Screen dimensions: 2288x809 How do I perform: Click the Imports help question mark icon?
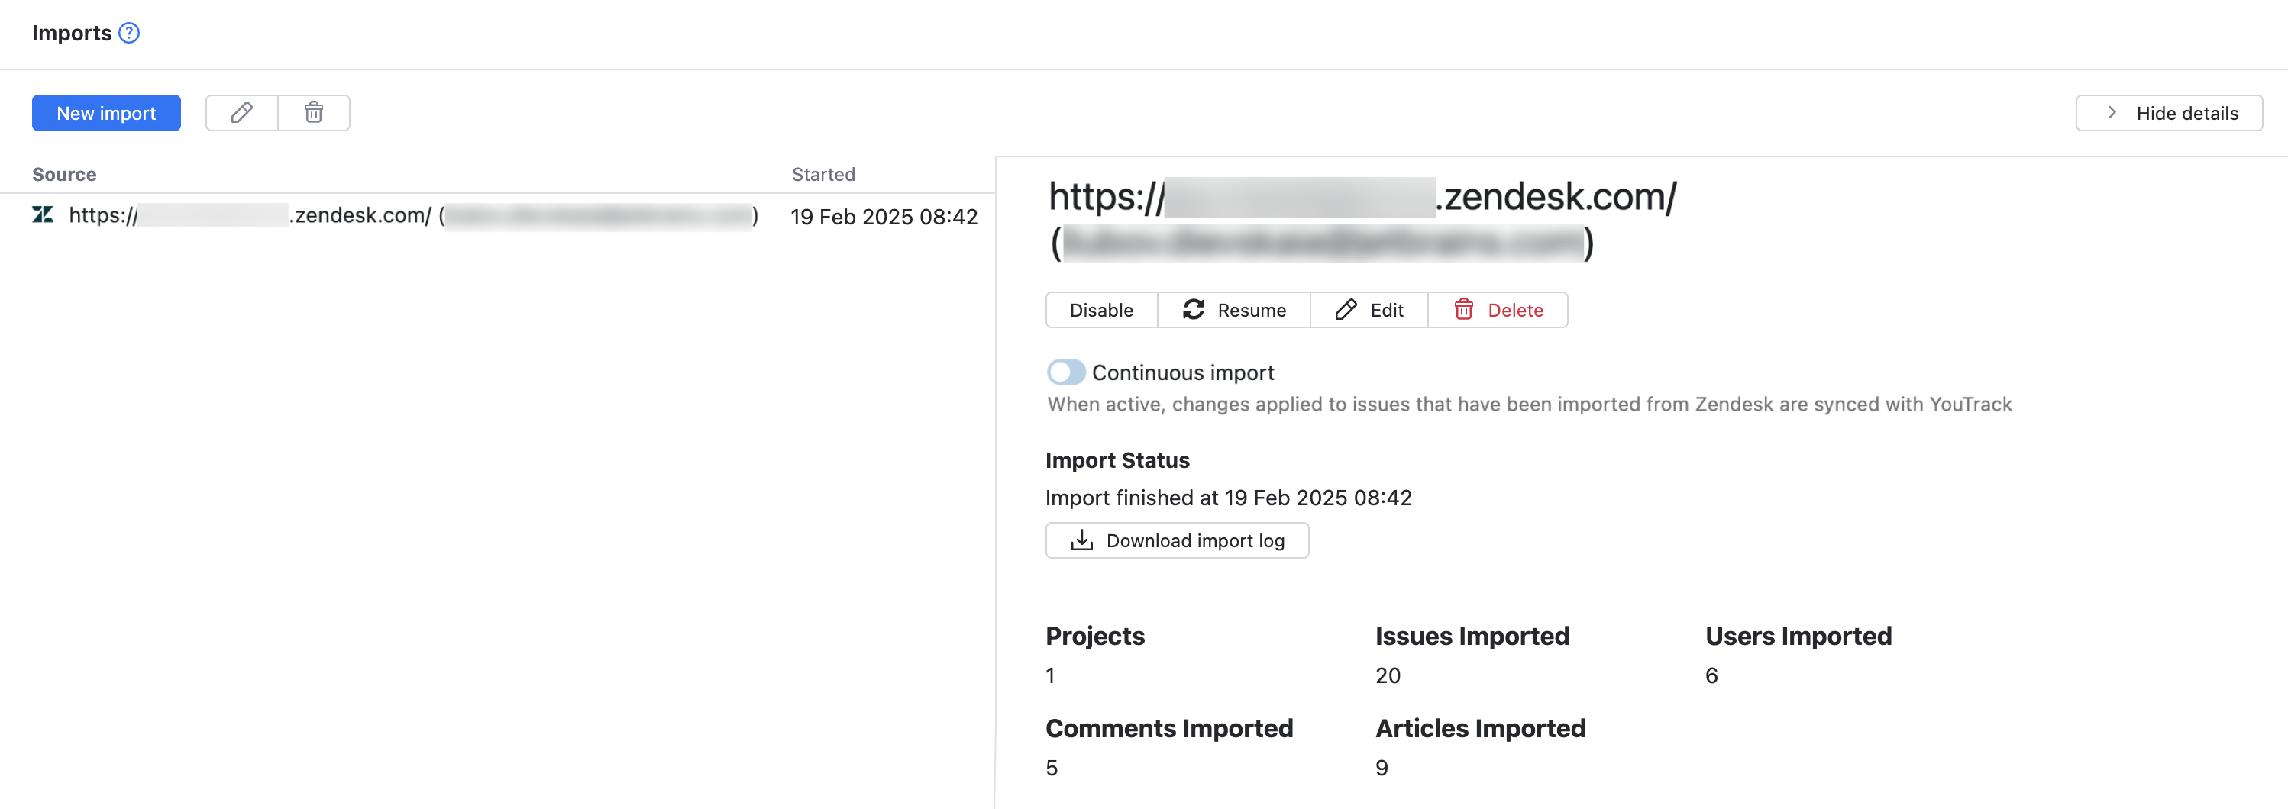(x=130, y=34)
